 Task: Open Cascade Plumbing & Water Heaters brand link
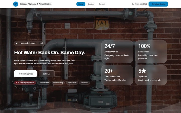pos(32,4)
